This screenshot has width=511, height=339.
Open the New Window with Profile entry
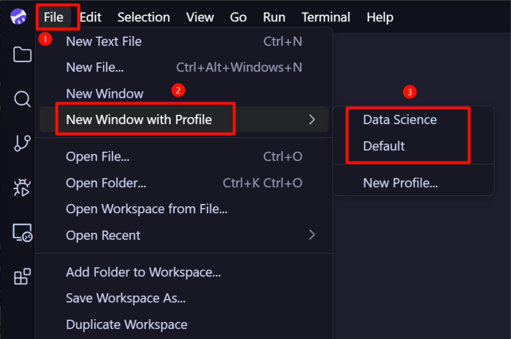[x=139, y=120]
